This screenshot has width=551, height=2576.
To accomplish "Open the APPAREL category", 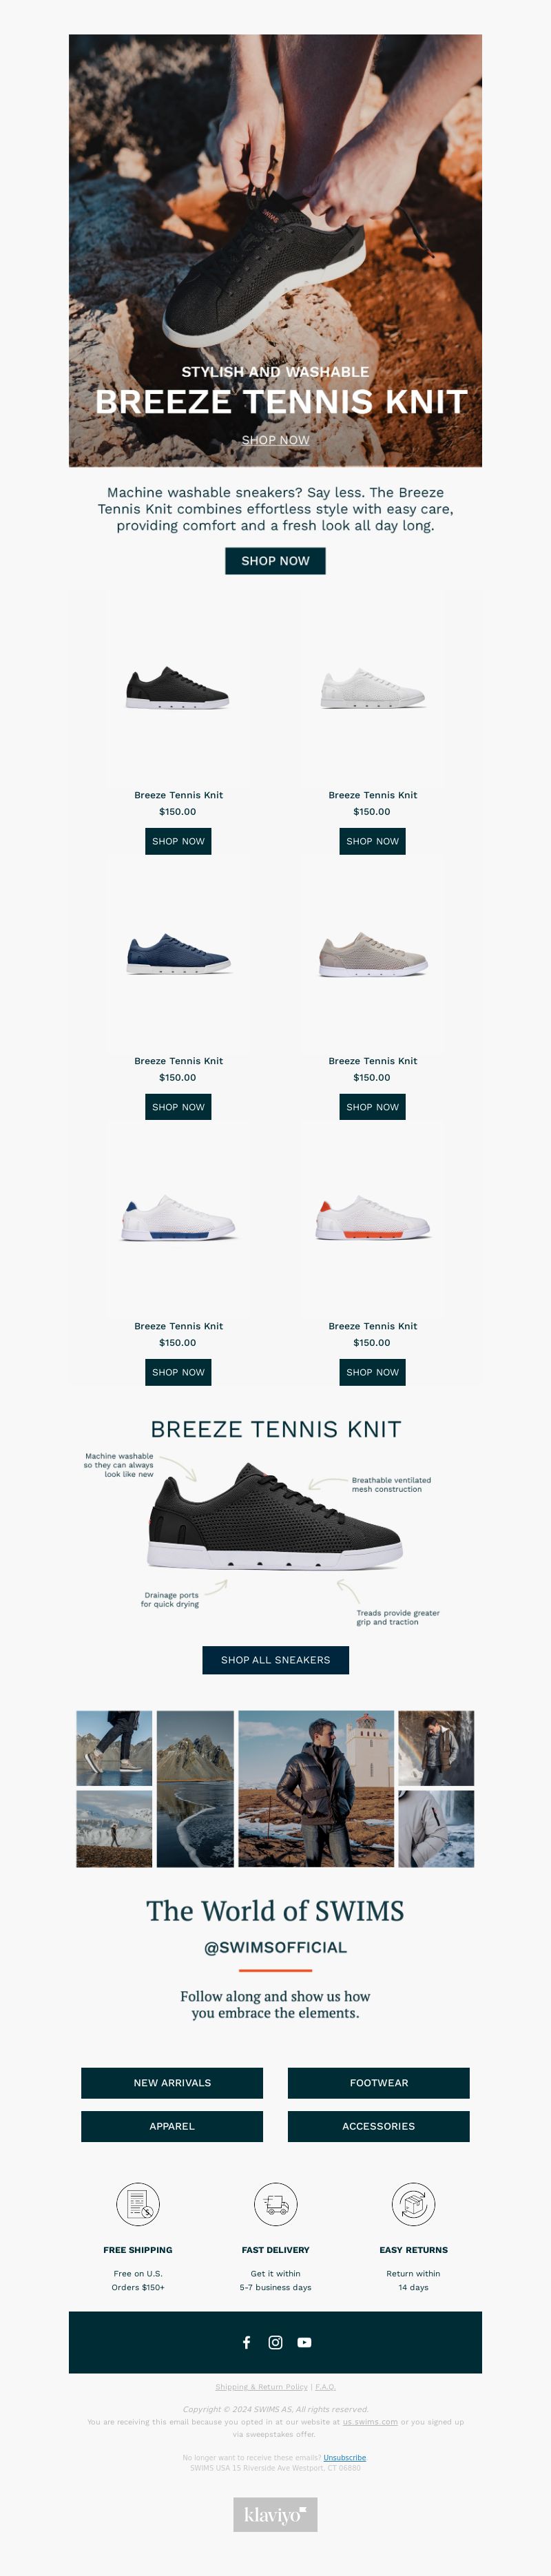I will click(172, 2126).
